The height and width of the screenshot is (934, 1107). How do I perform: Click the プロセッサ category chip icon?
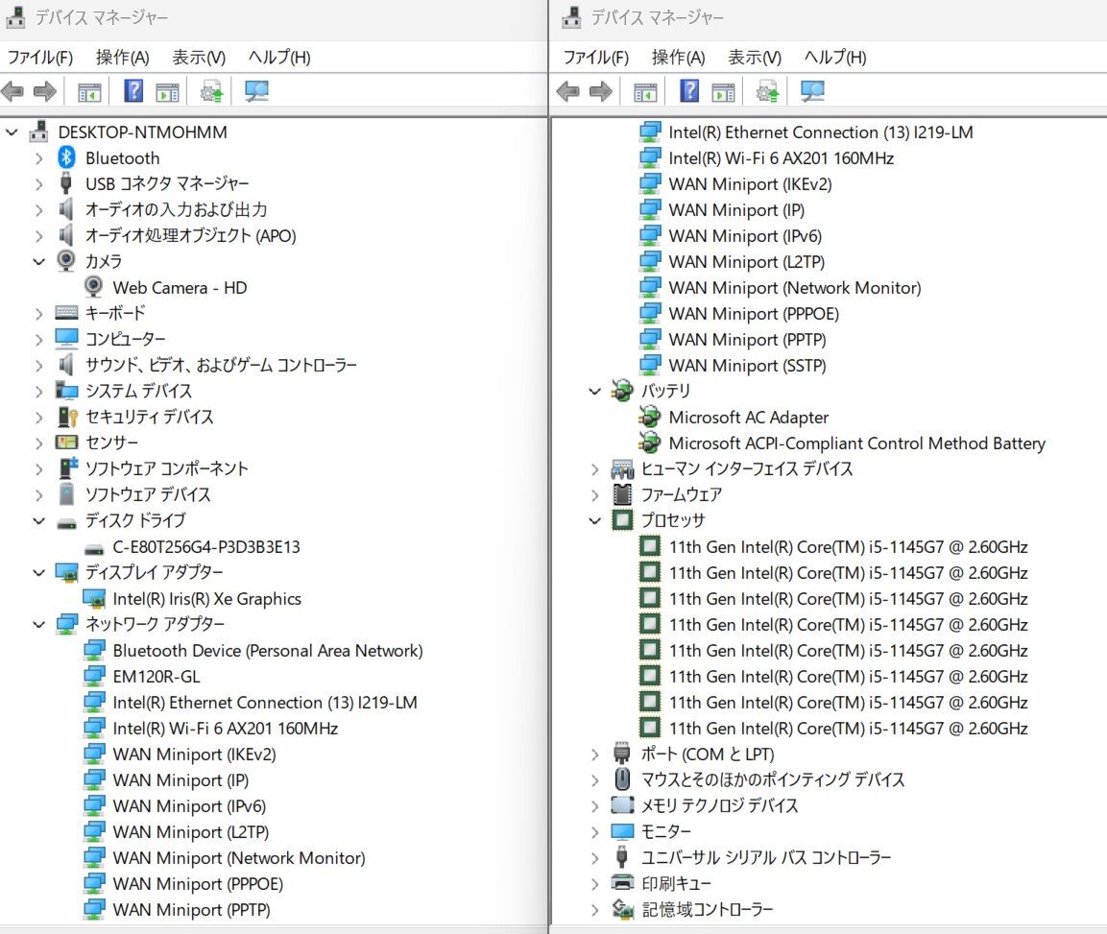[x=622, y=520]
